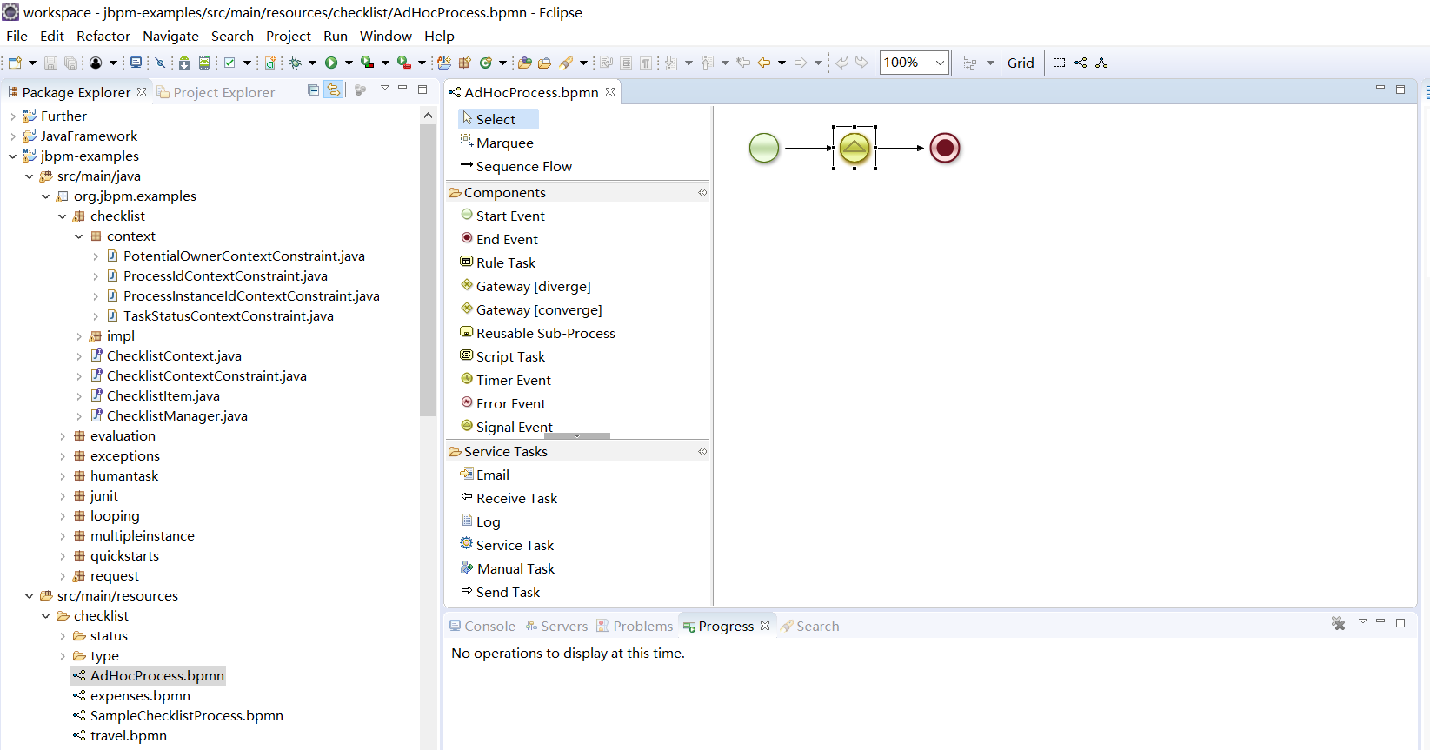
Task: Click the sequence flow share-shaped toolbar icon
Action: click(x=1081, y=63)
